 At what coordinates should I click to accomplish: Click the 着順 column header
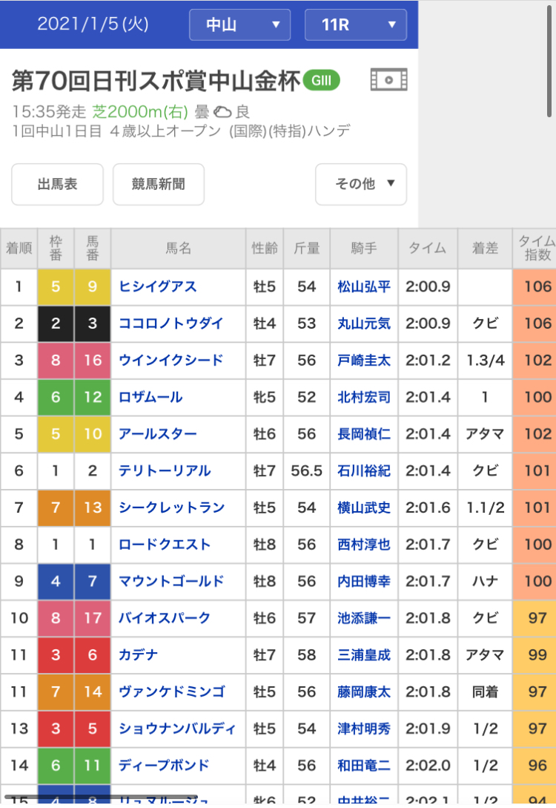(19, 249)
